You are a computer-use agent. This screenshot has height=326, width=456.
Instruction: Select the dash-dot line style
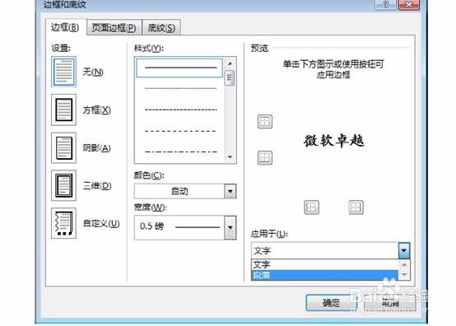click(x=180, y=151)
